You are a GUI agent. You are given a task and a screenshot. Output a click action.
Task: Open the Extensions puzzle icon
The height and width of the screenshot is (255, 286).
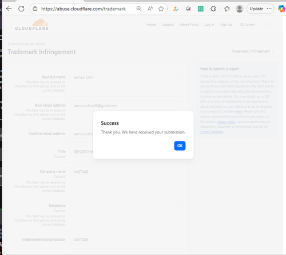tap(213, 9)
